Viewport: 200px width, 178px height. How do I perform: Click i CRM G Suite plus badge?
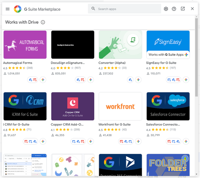(x=43, y=141)
